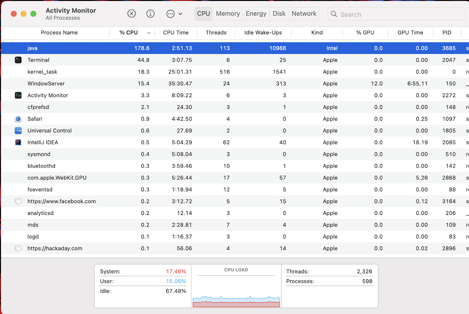Click WindowServer's % GPU value 12.0
Viewport: 469px width, 314px height.
[x=377, y=84]
